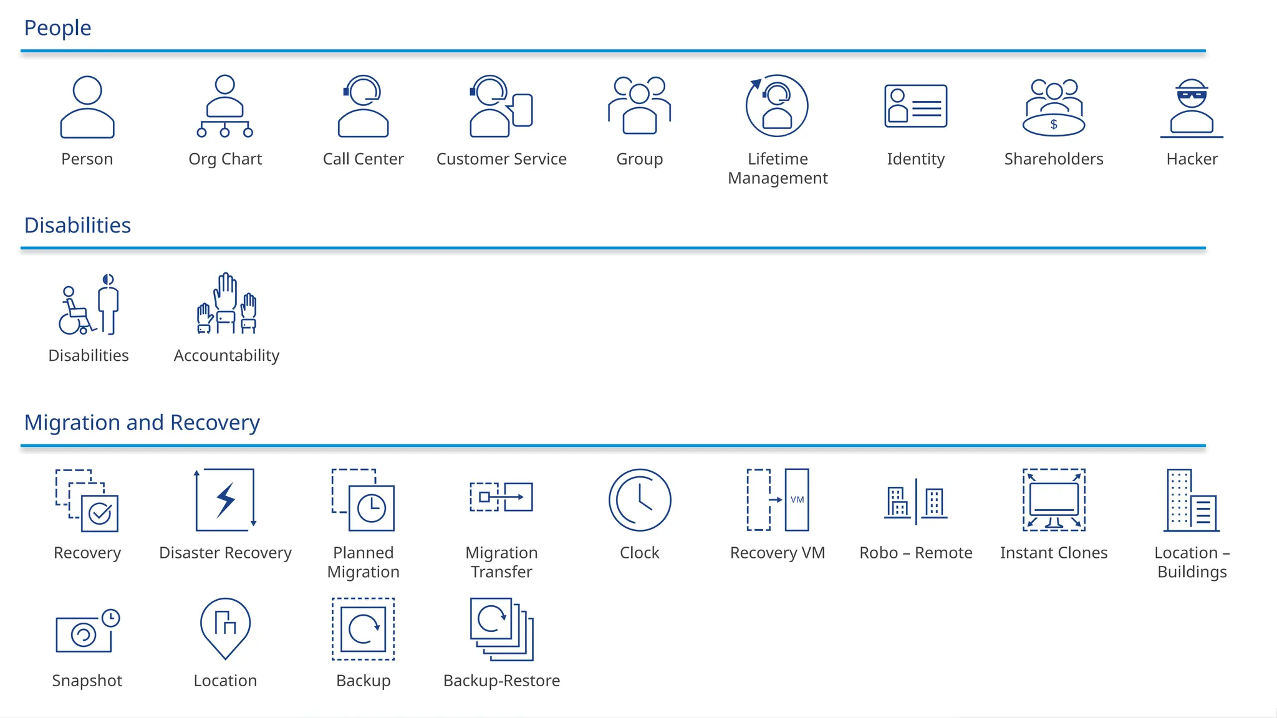Screen dimensions: 1277x718
Task: Select the Location pin icon
Action: [x=225, y=629]
